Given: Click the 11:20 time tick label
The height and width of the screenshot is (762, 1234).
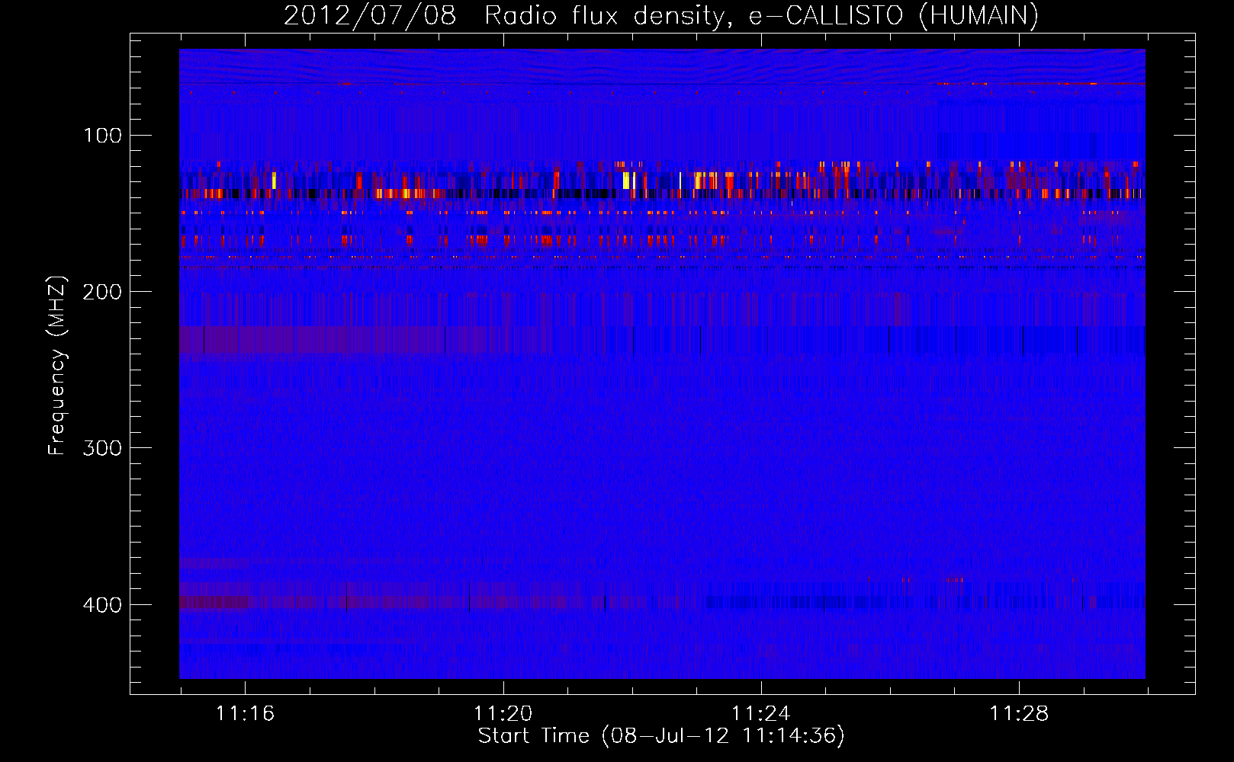Looking at the screenshot, I should pos(503,714).
